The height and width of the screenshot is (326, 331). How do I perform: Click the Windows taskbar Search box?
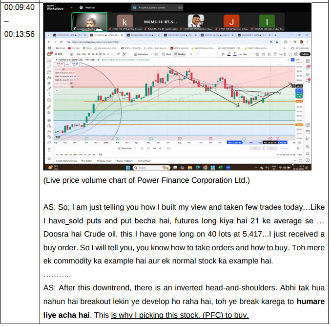pos(151,168)
